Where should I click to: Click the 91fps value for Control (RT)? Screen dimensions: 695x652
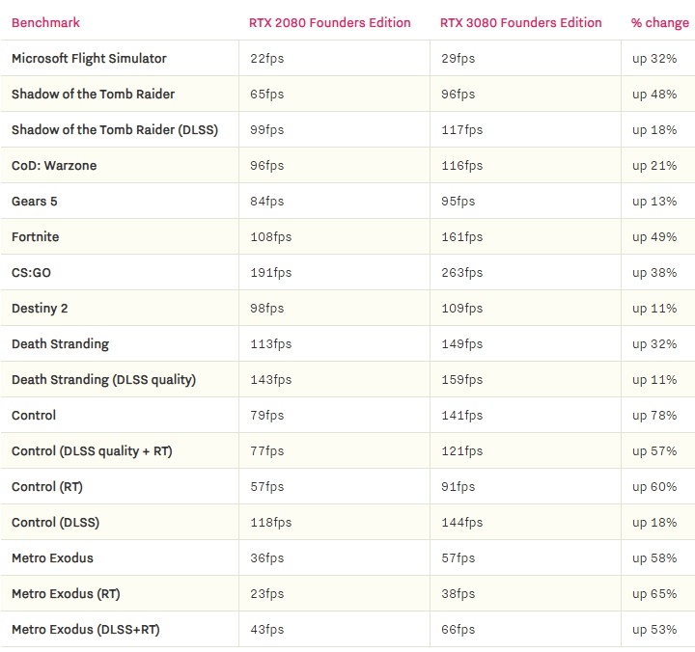[458, 487]
